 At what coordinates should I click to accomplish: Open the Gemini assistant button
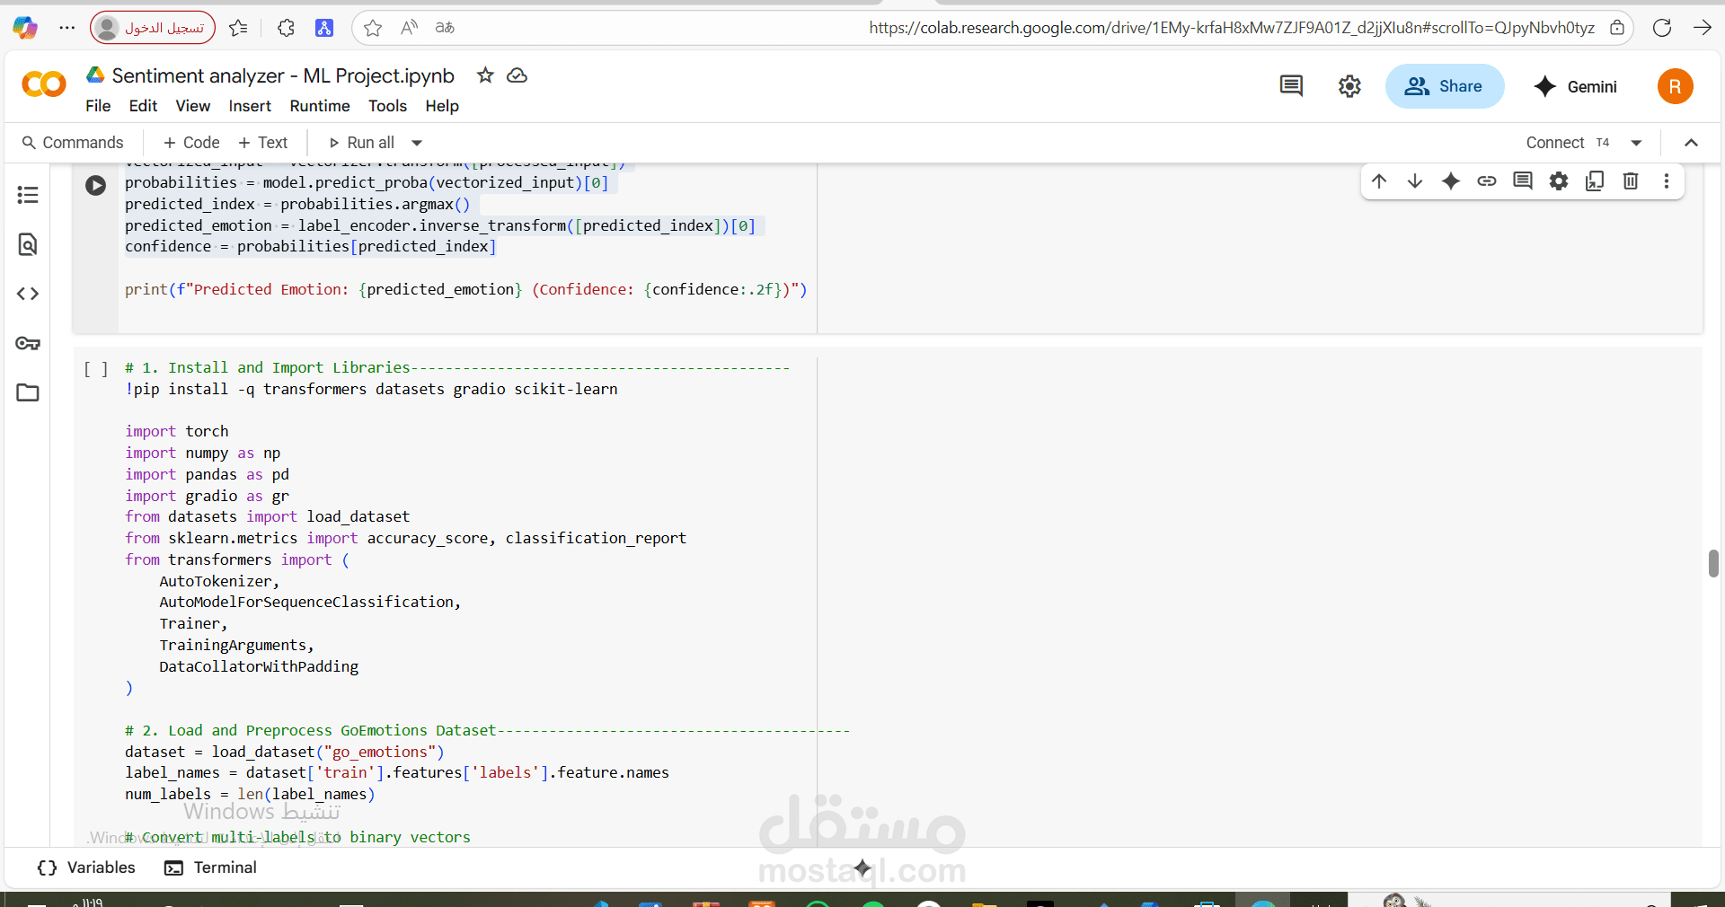(x=1576, y=86)
